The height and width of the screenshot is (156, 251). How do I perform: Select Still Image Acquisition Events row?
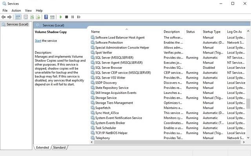point(168,93)
